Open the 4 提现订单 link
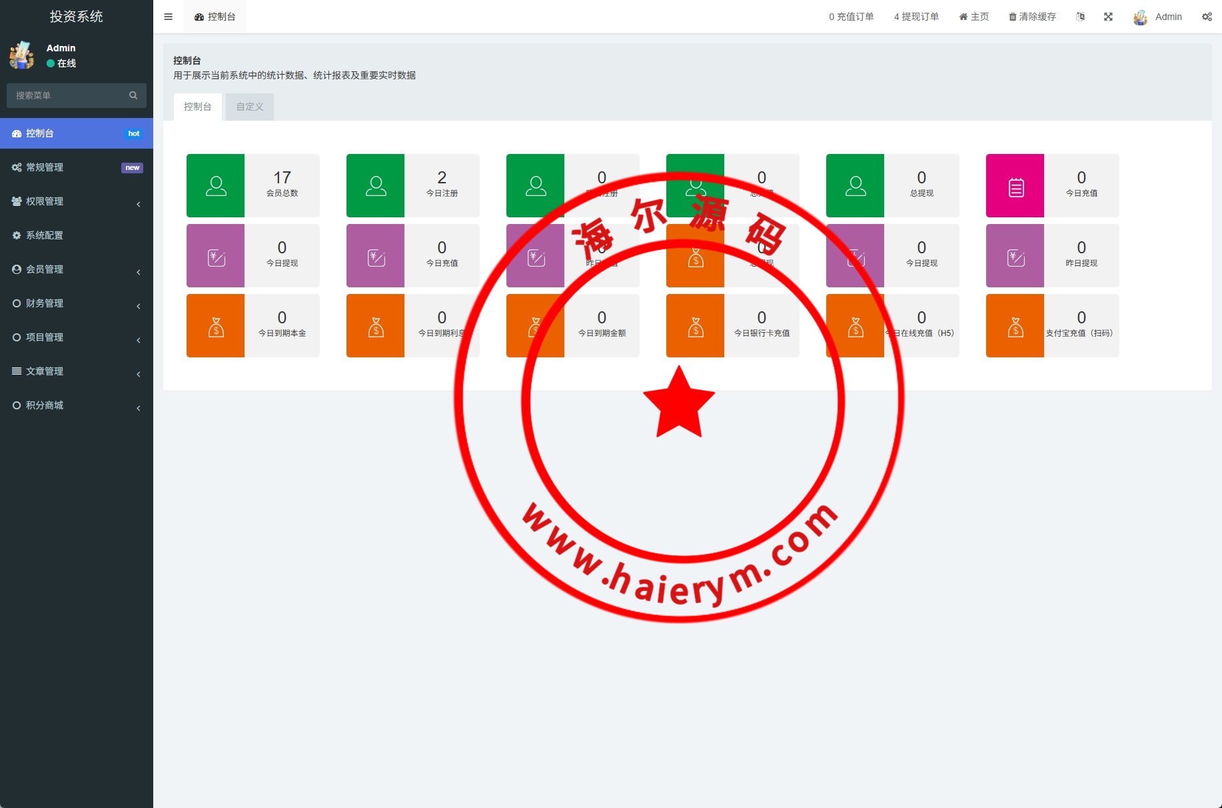 [916, 17]
